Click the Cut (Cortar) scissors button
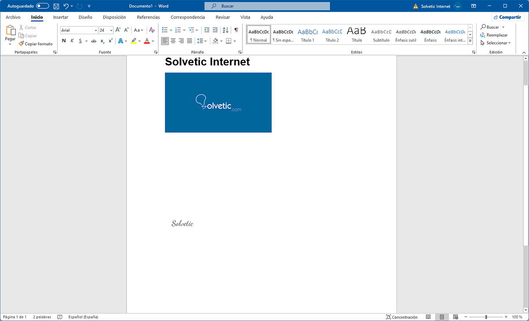This screenshot has height=321, width=529. (x=27, y=27)
